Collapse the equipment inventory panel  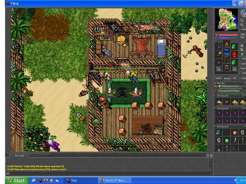(x=216, y=42)
